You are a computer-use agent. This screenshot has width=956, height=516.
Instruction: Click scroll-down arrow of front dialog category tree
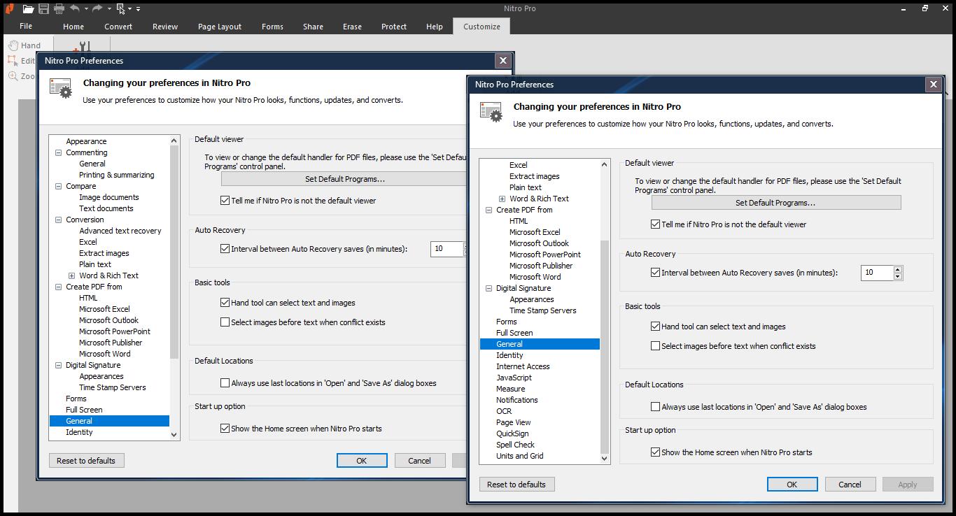(x=605, y=459)
